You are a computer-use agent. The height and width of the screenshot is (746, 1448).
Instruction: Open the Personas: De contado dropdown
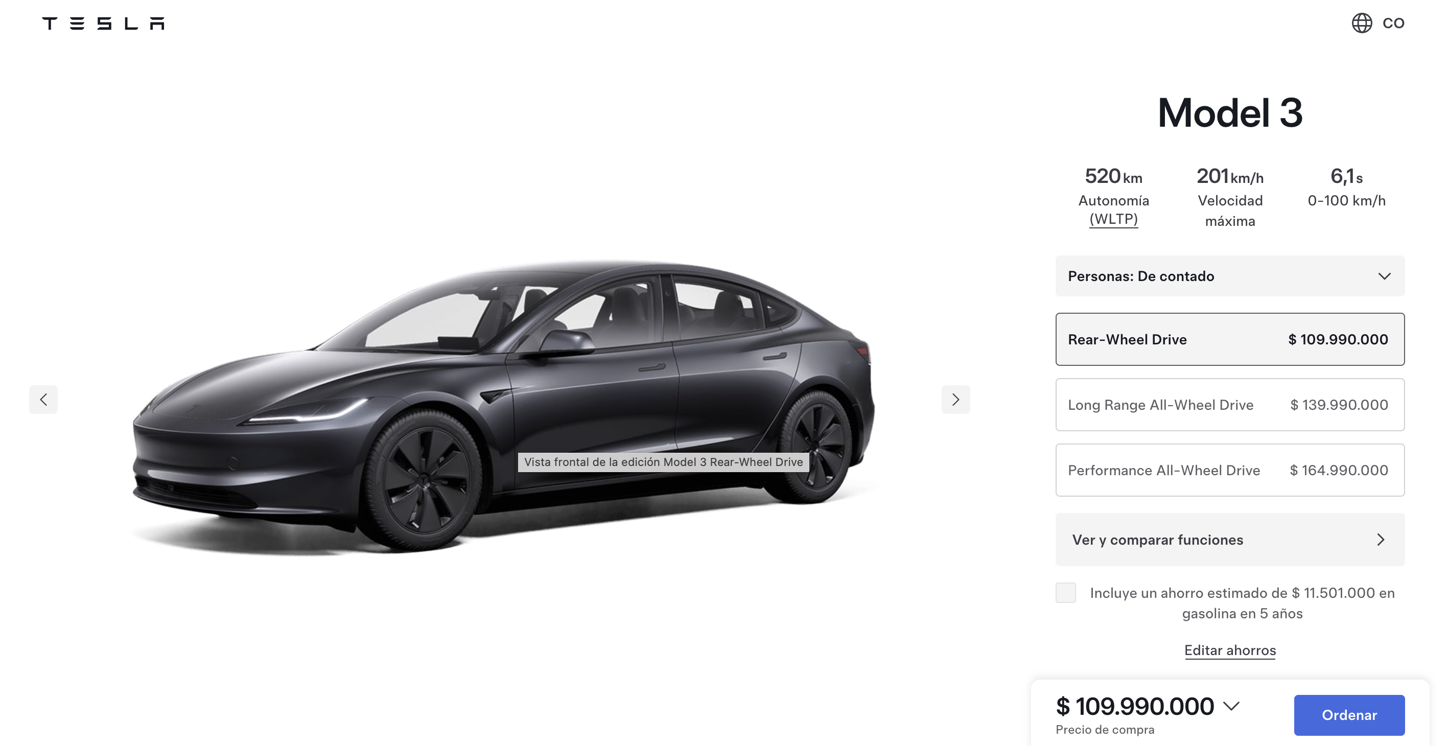1230,276
